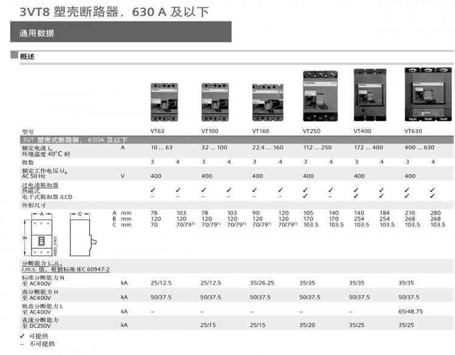Screen dimensions: 455x355
Task: Click DC breaking capacity value '35/20'
Action: pos(308,325)
